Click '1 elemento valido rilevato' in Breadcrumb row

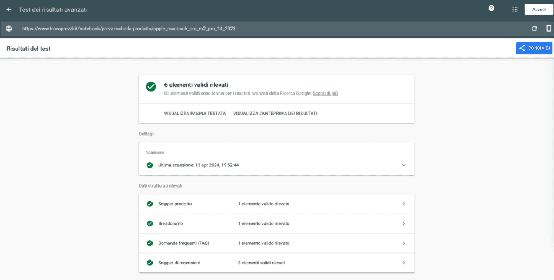(x=263, y=223)
